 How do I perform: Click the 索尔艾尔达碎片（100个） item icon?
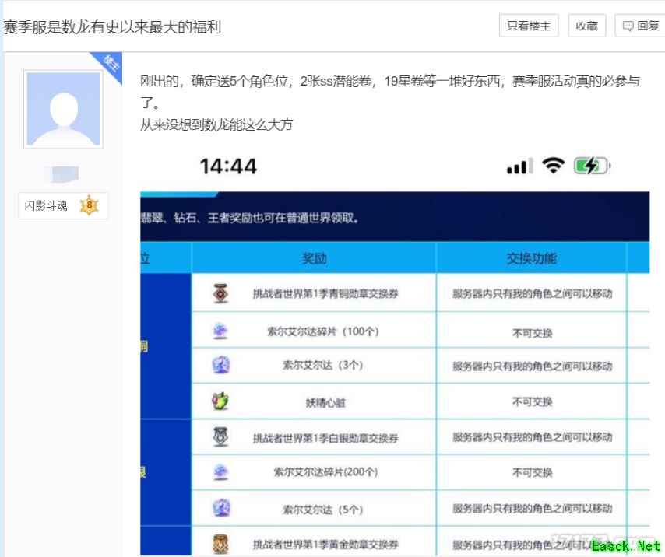(x=221, y=331)
